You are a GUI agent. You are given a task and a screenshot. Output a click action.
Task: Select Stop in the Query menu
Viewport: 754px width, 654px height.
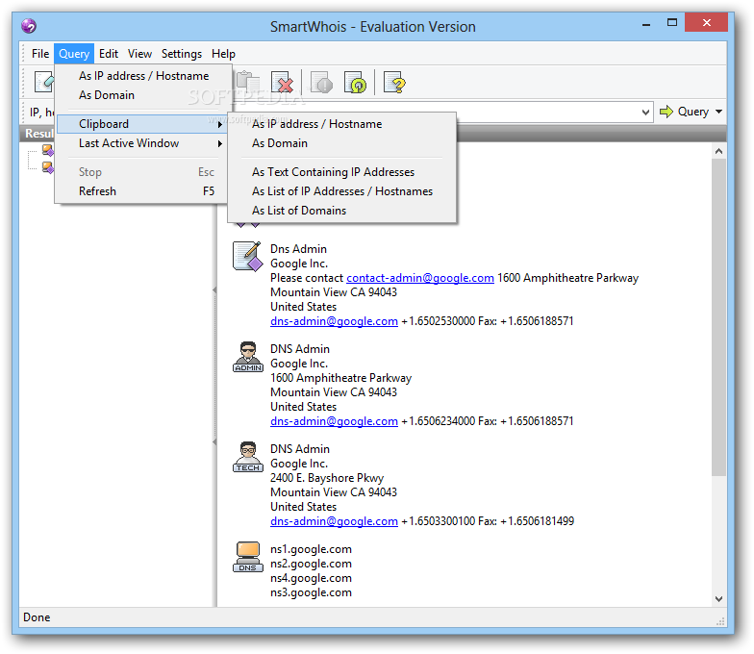(142, 172)
